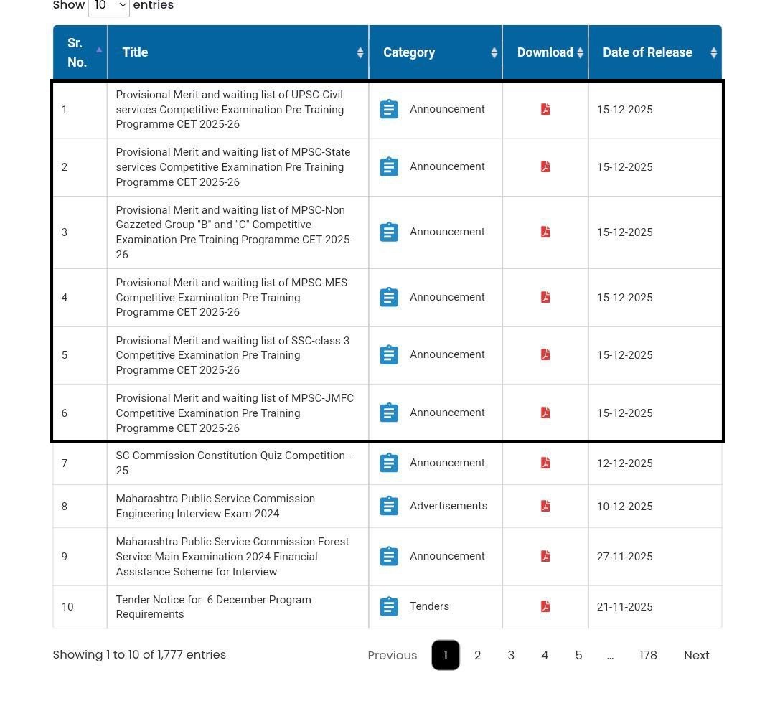Image resolution: width=775 pixels, height=711 pixels.
Task: Download PDF for Forest Service Financial Assistance Scheme
Action: pos(545,556)
